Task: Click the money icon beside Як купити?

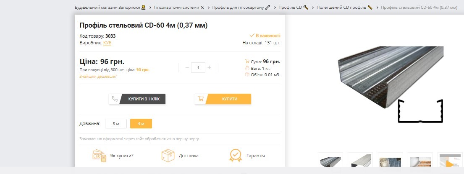Action: point(99,156)
